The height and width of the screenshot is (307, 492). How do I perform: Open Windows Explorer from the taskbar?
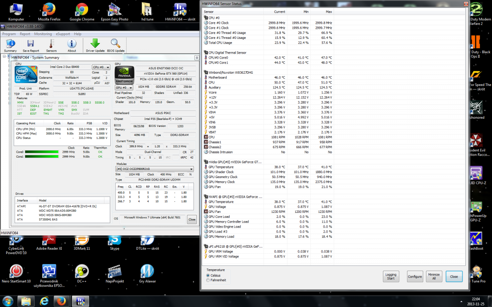26,301
